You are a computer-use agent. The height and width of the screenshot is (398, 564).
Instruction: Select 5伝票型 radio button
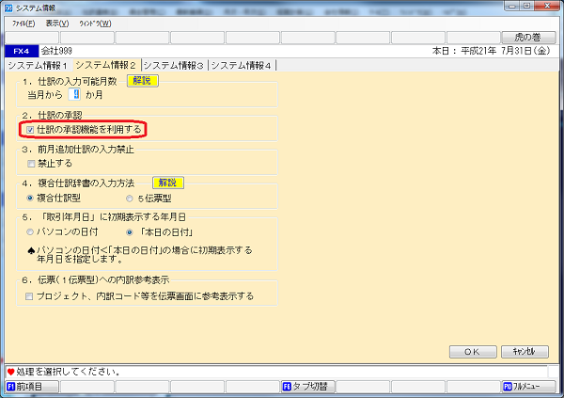[130, 199]
